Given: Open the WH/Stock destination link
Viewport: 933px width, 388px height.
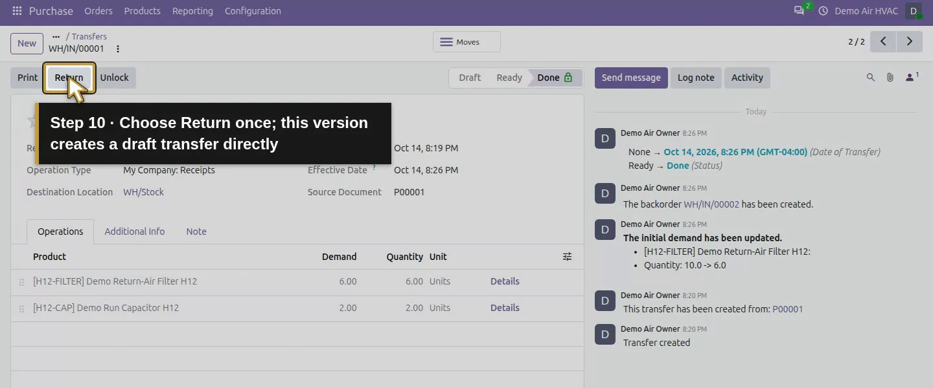Looking at the screenshot, I should tap(143, 192).
